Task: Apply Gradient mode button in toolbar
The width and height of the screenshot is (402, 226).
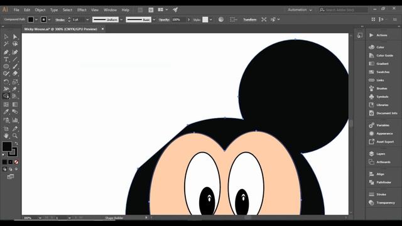Action: point(11,162)
